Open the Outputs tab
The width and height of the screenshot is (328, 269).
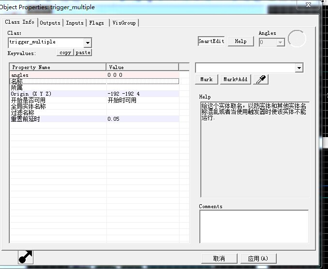50,23
